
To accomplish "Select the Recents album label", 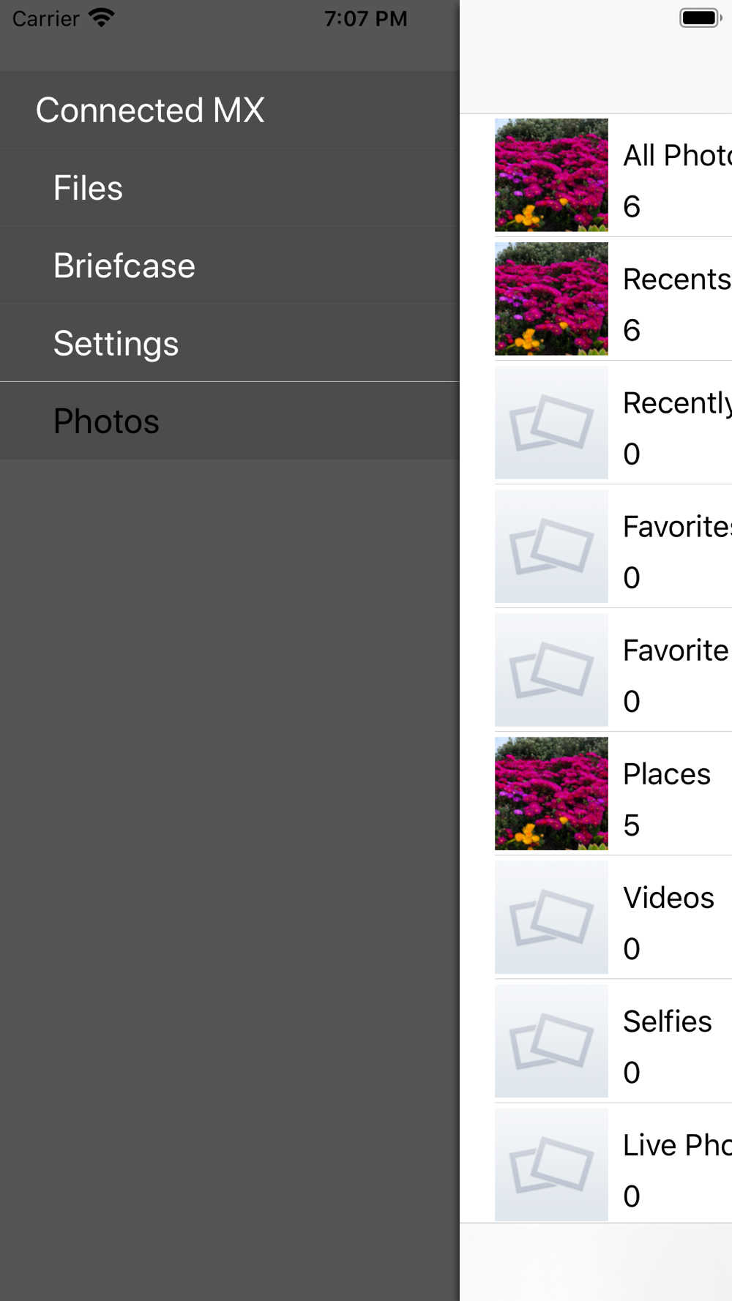I will tap(677, 279).
